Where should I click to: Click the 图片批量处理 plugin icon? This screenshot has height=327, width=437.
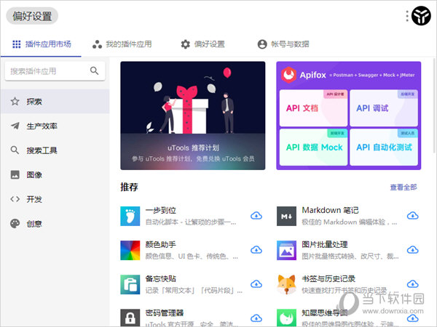pos(286,250)
